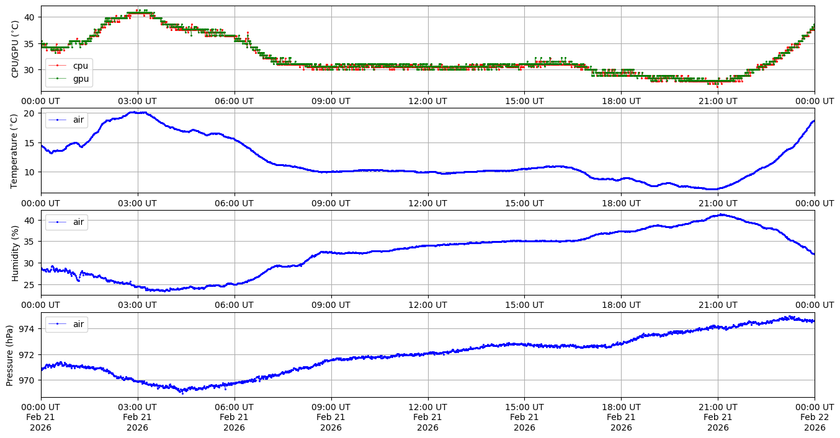Click the 12:00 UT Feb 21 bottom axis label

(427, 417)
